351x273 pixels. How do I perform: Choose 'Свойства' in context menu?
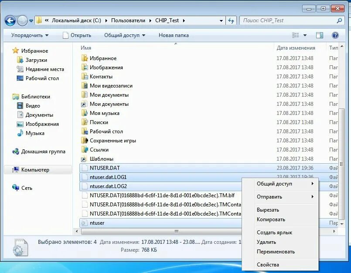tap(280, 265)
